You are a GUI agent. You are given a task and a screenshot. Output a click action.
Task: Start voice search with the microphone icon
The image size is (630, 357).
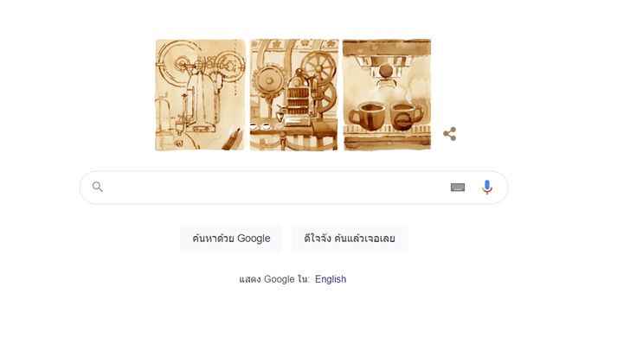(487, 188)
